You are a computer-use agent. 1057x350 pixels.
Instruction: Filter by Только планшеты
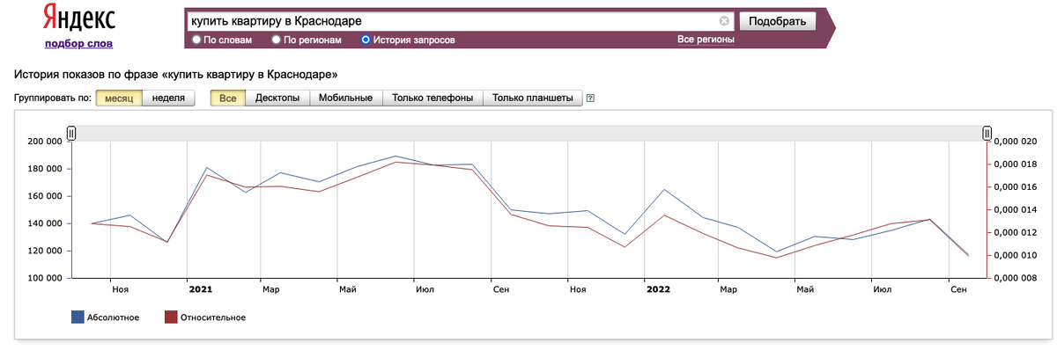point(533,98)
